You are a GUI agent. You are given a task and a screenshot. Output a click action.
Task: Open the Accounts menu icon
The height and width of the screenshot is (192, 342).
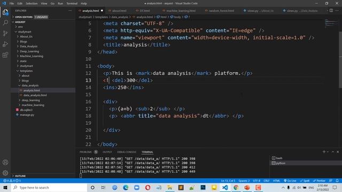coord(5,162)
